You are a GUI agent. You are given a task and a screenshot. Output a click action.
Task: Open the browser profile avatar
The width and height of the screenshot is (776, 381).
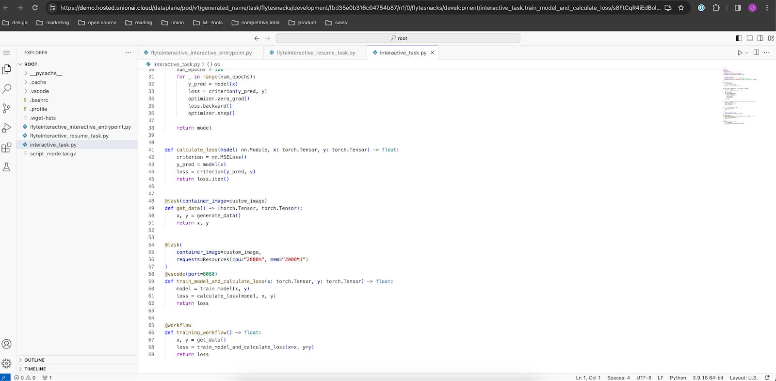[752, 8]
